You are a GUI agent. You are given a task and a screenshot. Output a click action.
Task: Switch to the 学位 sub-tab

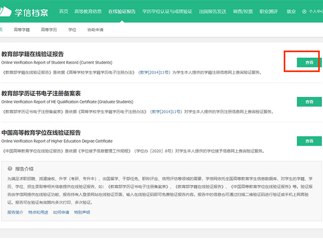(72, 30)
